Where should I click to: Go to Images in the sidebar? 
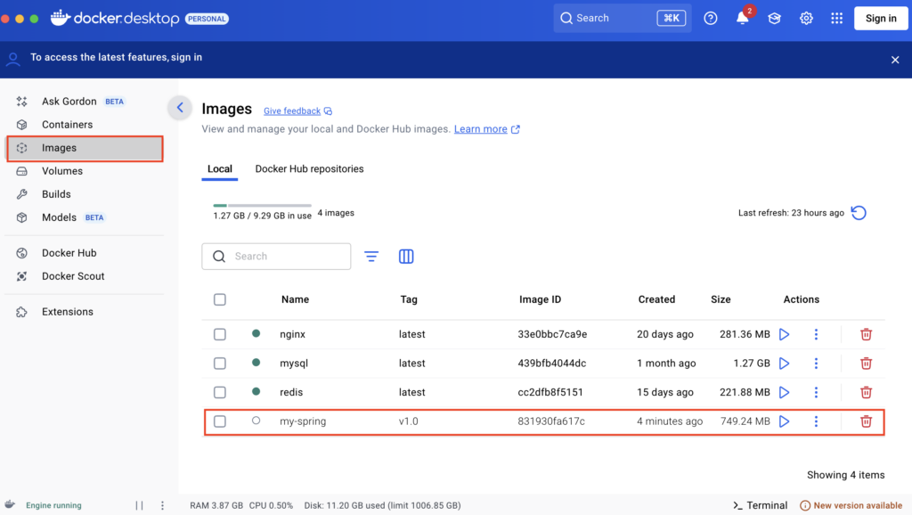85,149
